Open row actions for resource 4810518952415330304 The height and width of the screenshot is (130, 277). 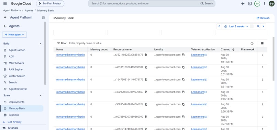coord(262,67)
